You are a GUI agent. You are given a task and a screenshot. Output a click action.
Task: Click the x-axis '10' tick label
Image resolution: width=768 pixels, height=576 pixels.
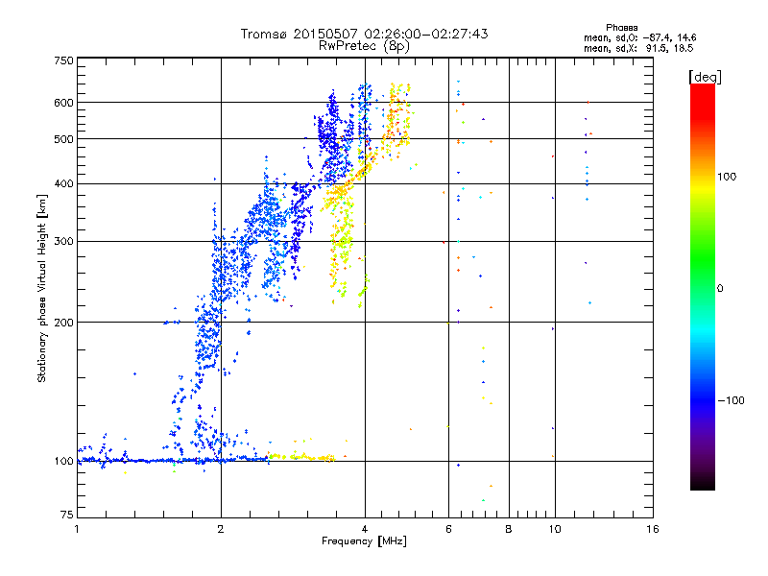[x=555, y=529]
